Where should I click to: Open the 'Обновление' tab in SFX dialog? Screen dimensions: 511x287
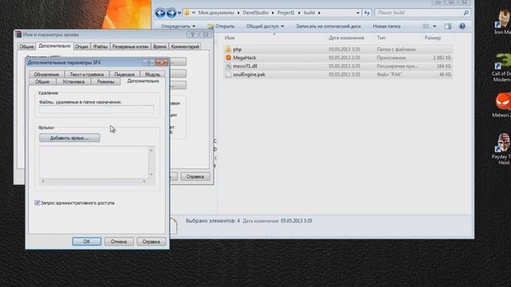point(46,74)
